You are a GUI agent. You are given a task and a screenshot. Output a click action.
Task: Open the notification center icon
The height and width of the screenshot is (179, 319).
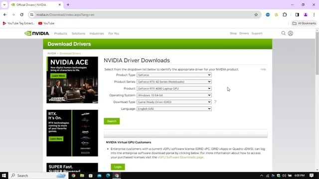click(312, 176)
